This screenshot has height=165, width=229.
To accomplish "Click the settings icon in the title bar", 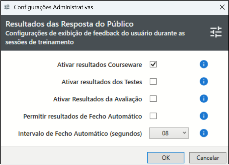I will [x=7, y=7].
